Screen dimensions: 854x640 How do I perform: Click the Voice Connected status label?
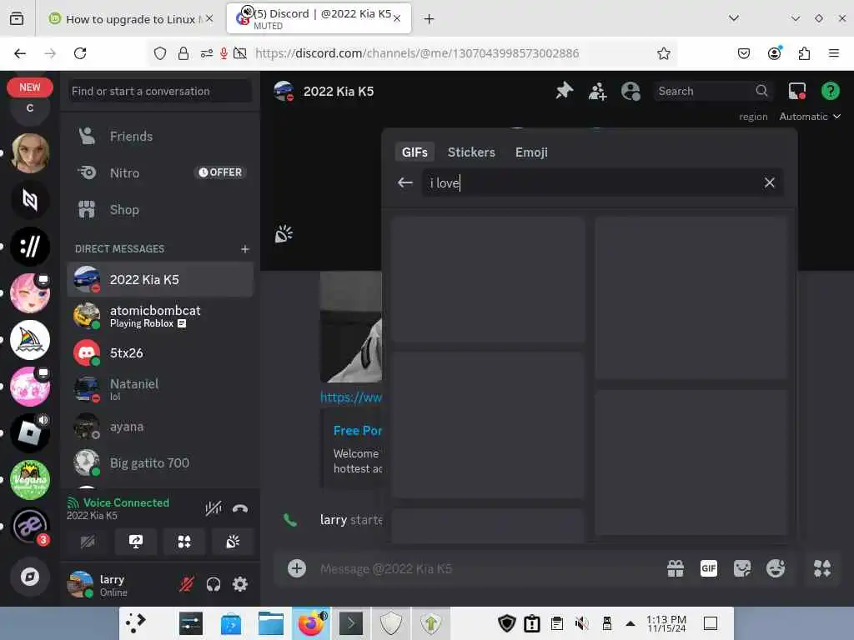coord(126,502)
